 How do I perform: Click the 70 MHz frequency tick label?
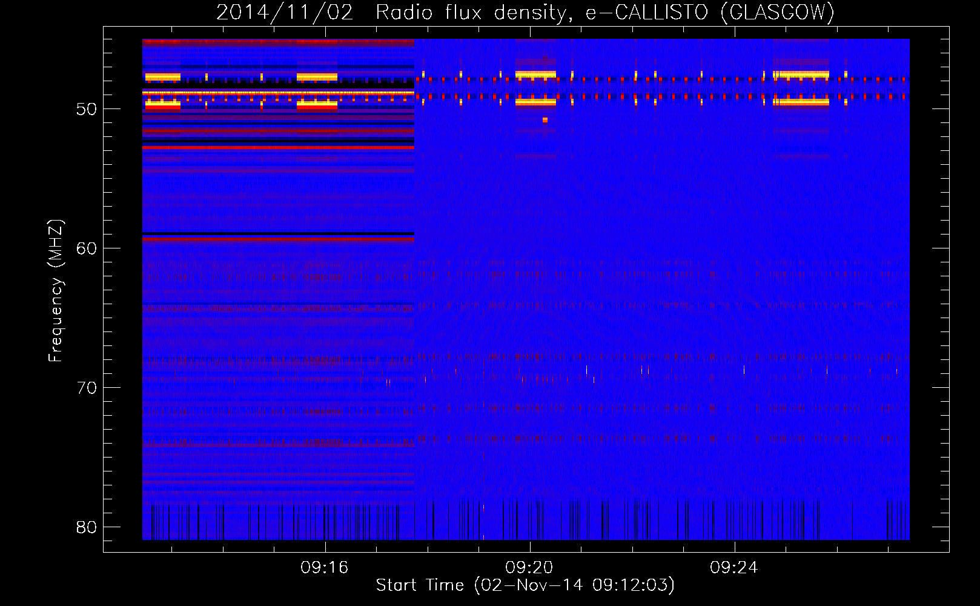pos(87,388)
